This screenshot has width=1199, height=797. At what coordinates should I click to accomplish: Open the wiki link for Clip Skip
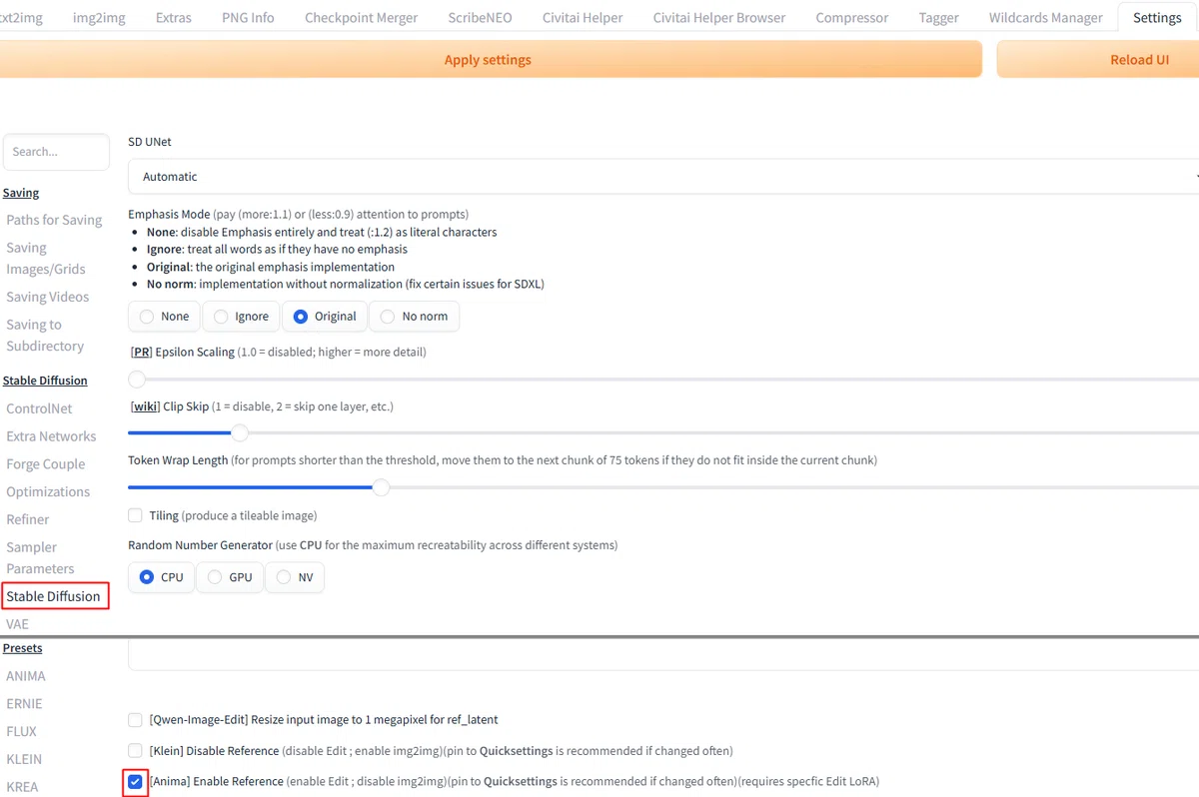(146, 406)
